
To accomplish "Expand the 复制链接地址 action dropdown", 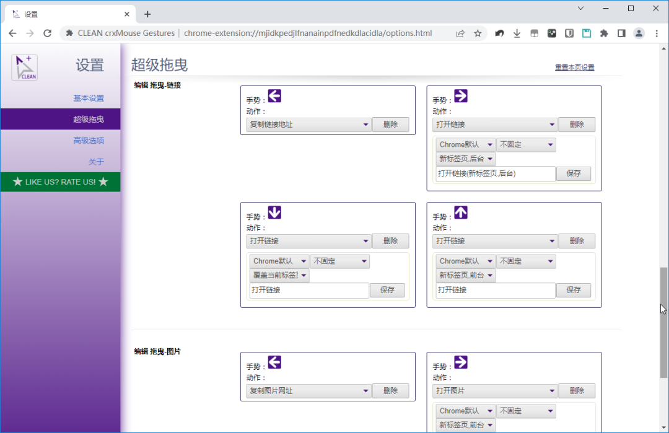I will (308, 125).
